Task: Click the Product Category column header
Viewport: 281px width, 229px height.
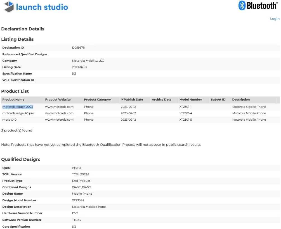Action: tap(97, 99)
